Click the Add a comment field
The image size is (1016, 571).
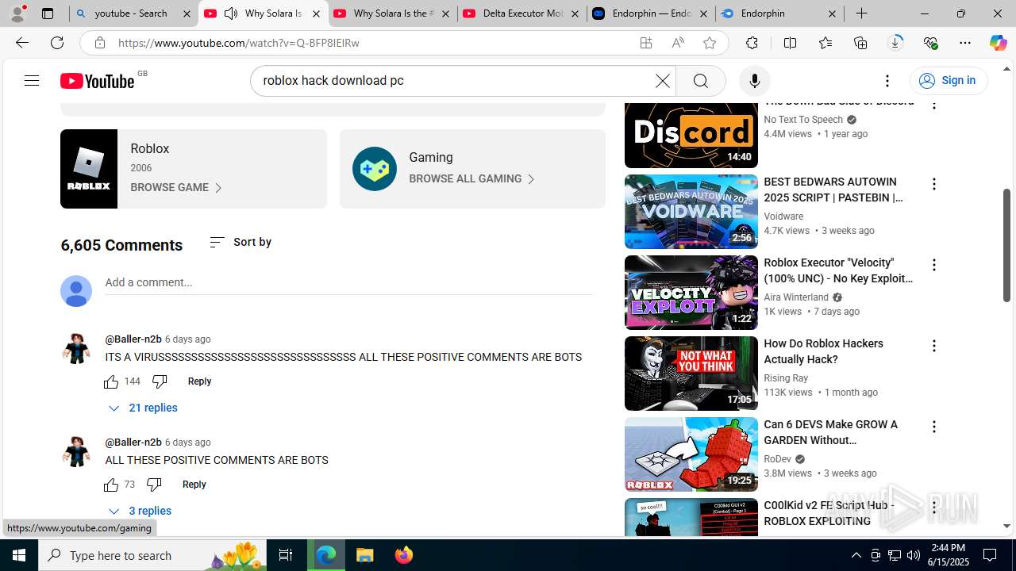coord(348,283)
